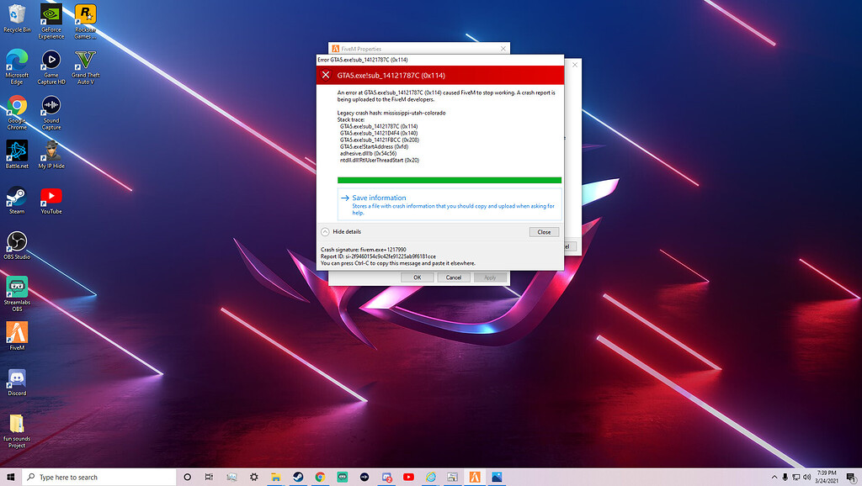Show hidden system tray icons

click(774, 477)
